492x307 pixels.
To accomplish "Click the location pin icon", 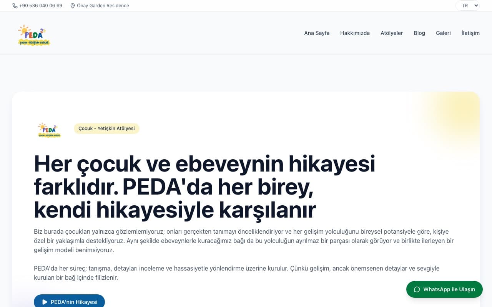I will pos(73,6).
